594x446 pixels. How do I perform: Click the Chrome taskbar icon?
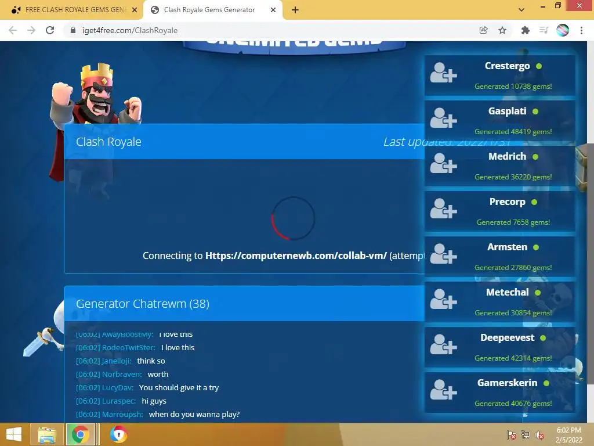(80, 434)
